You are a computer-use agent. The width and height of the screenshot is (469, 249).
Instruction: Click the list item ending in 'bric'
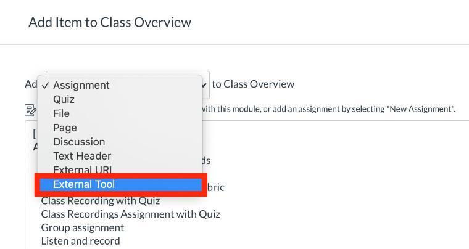(216, 187)
